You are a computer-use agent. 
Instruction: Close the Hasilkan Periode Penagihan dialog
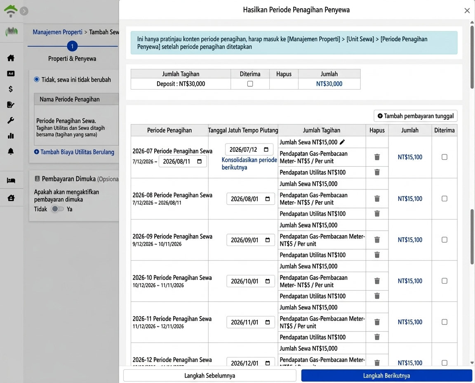(x=467, y=11)
